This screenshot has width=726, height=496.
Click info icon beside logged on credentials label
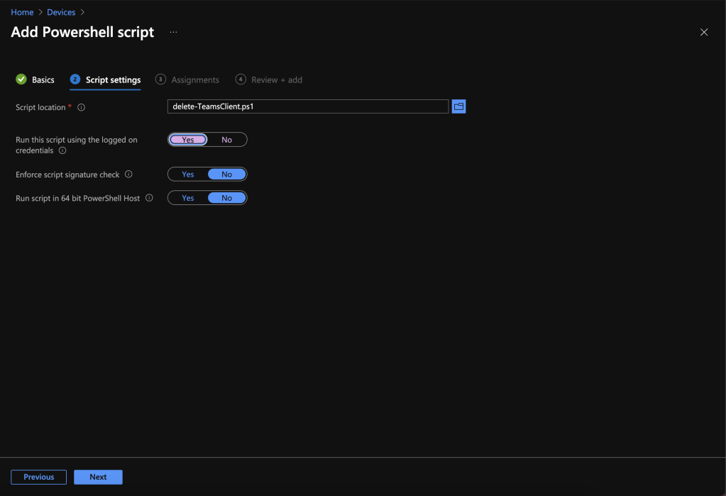pos(62,150)
